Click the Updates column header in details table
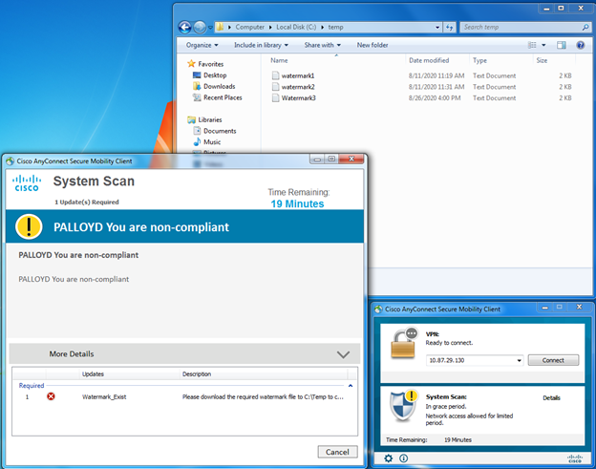This screenshot has height=469, width=596. pyautogui.click(x=93, y=374)
